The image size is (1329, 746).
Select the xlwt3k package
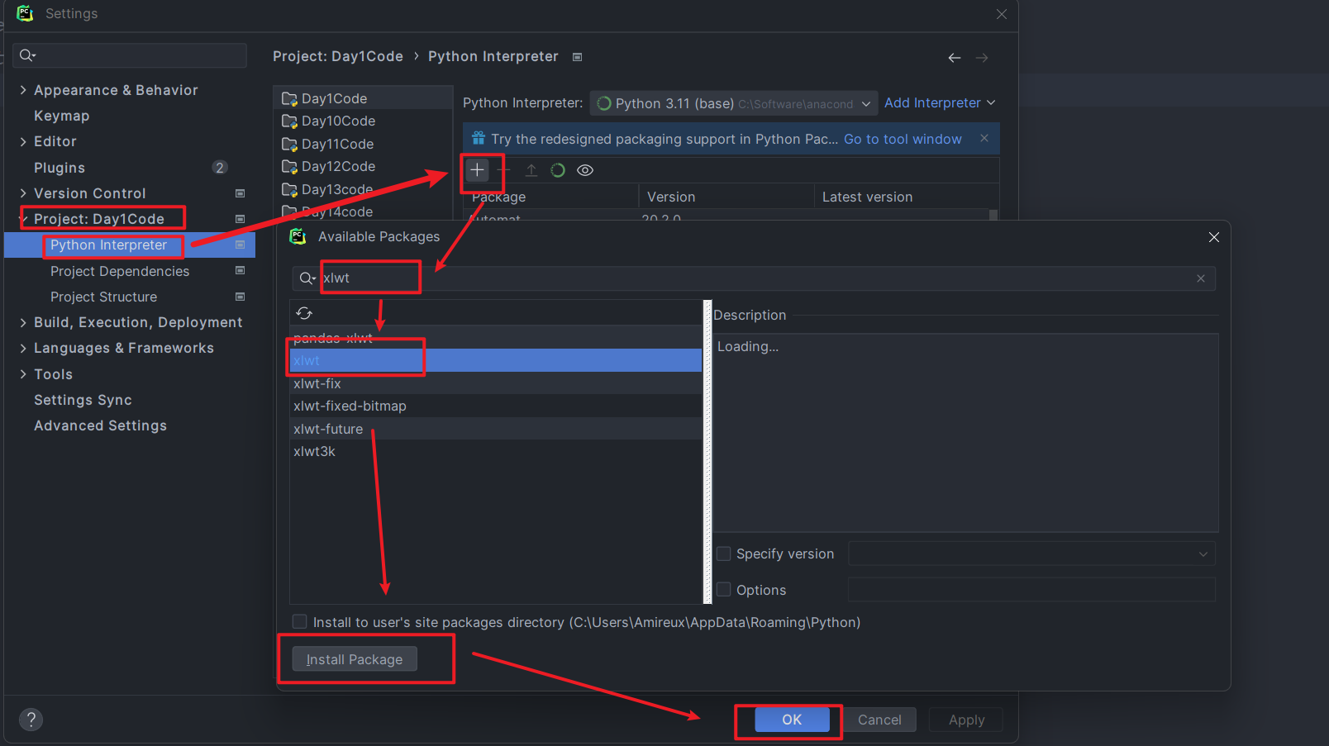pos(496,451)
